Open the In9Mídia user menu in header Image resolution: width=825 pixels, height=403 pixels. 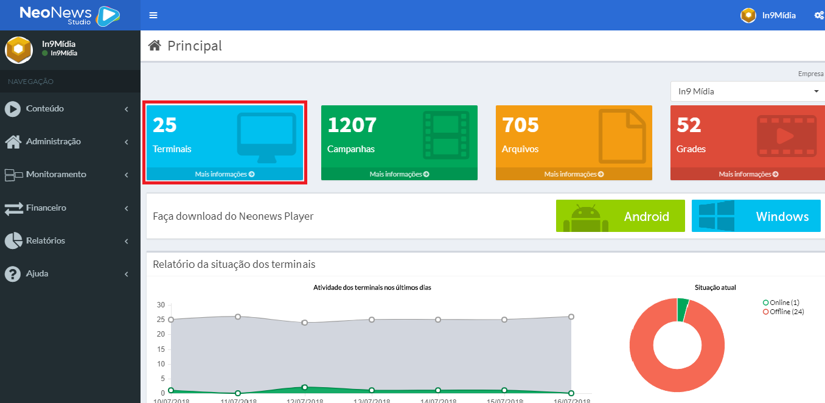768,15
